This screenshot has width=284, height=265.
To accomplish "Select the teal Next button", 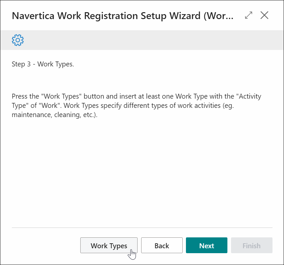I will pos(206,245).
